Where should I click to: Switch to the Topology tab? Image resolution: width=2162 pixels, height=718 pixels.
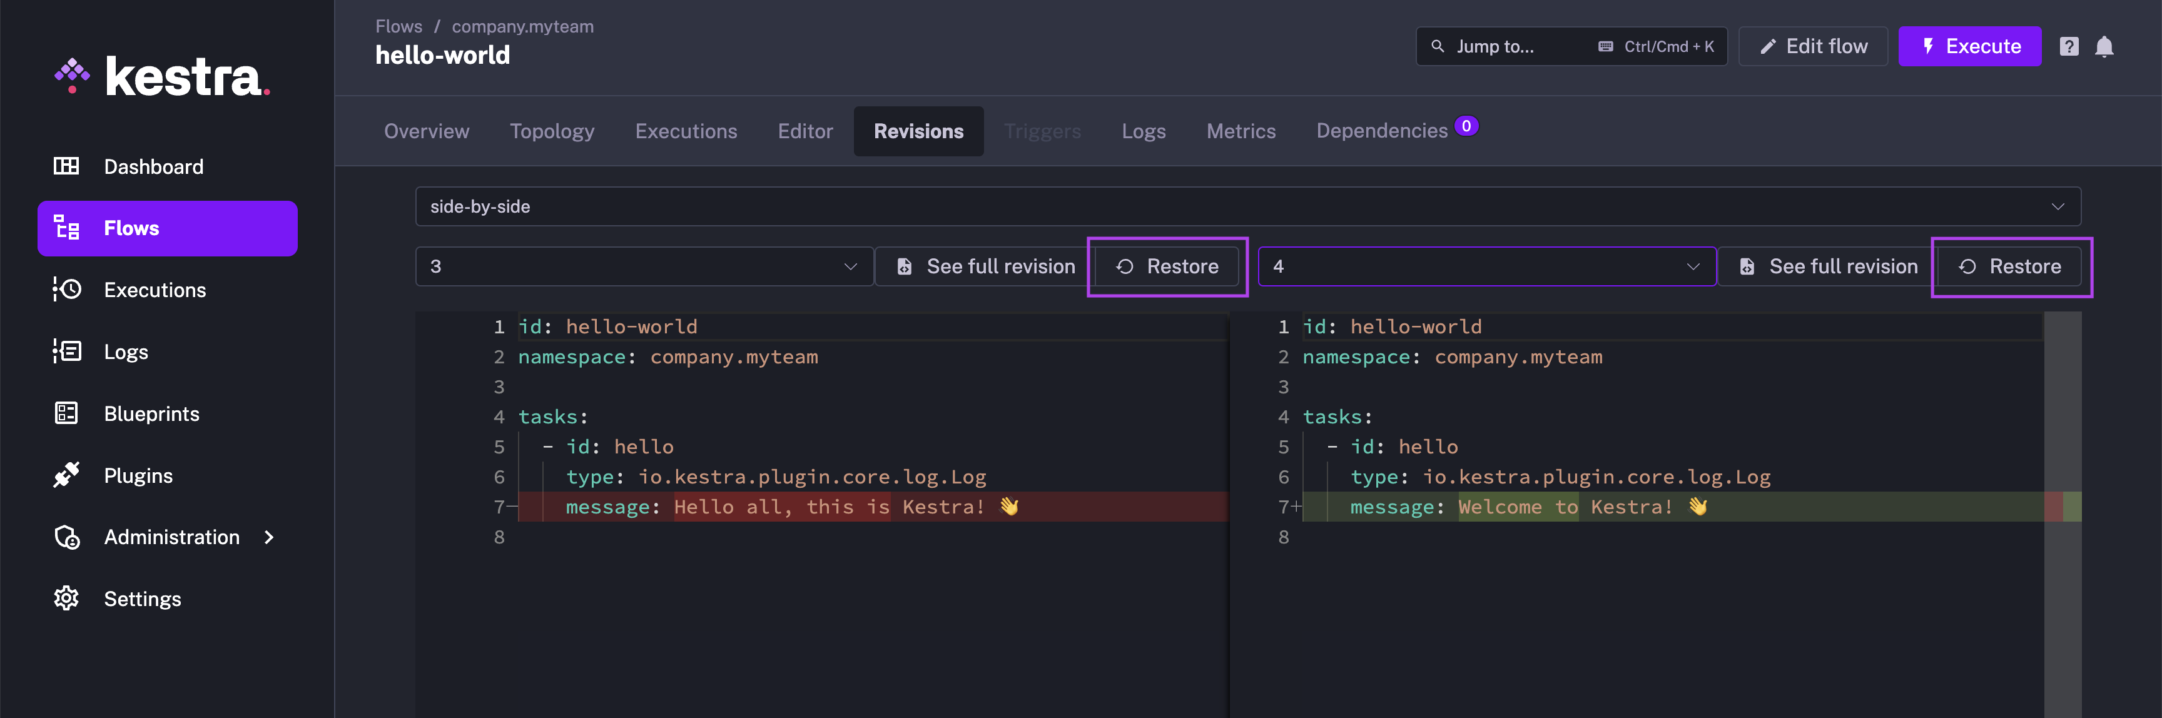[552, 131]
